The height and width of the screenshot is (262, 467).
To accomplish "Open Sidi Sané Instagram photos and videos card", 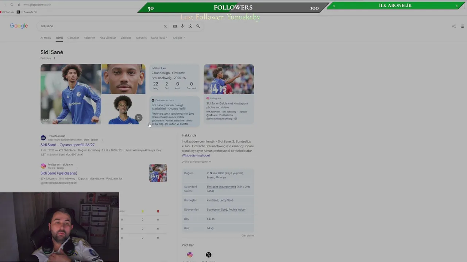I will [227, 105].
